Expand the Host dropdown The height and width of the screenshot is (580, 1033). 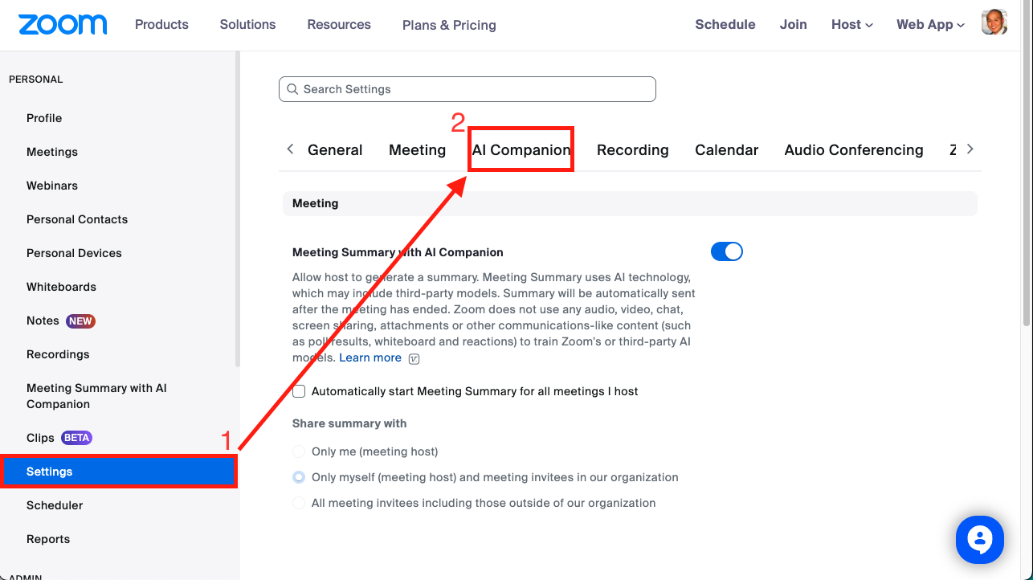(852, 24)
